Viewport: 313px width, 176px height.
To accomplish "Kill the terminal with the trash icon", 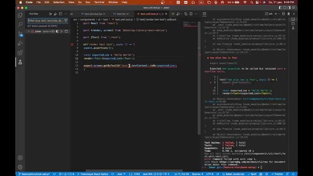I will [289, 14].
